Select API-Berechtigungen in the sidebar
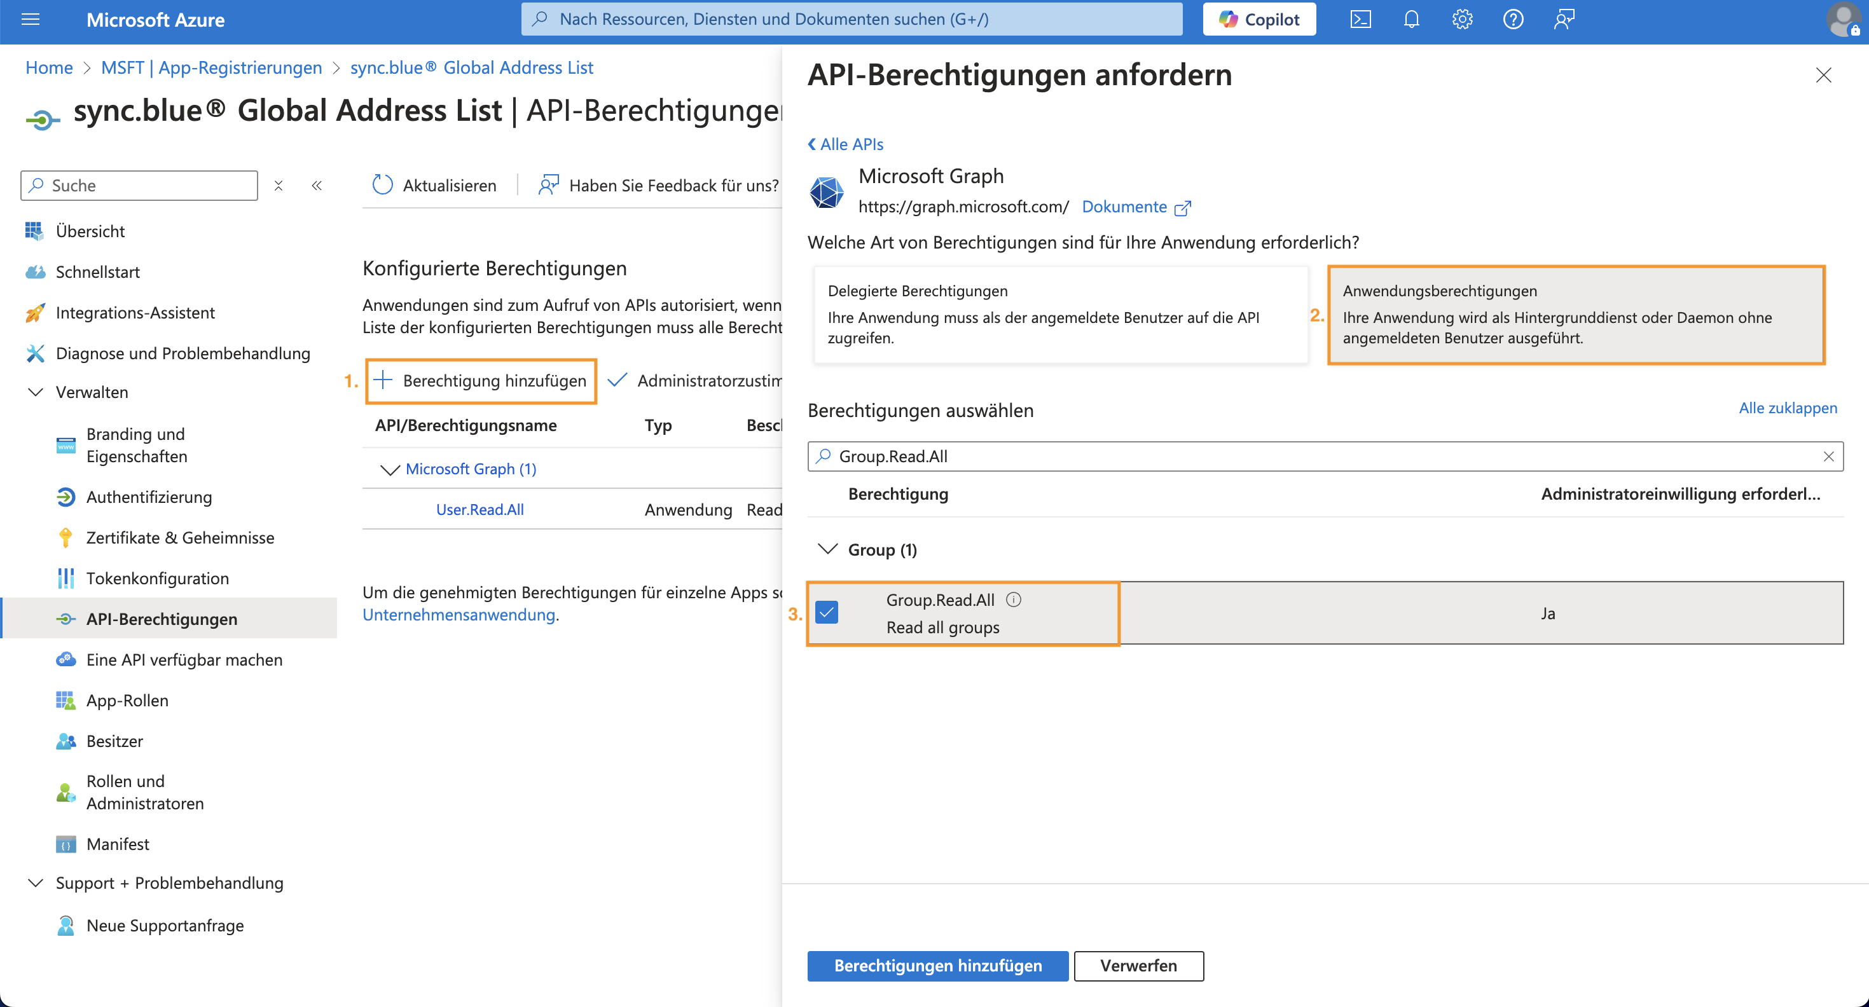 click(x=169, y=619)
